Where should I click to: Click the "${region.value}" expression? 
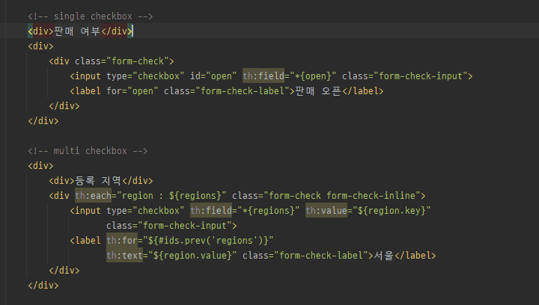tap(192, 255)
